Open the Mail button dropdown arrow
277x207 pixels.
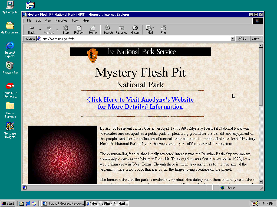pos(153,28)
